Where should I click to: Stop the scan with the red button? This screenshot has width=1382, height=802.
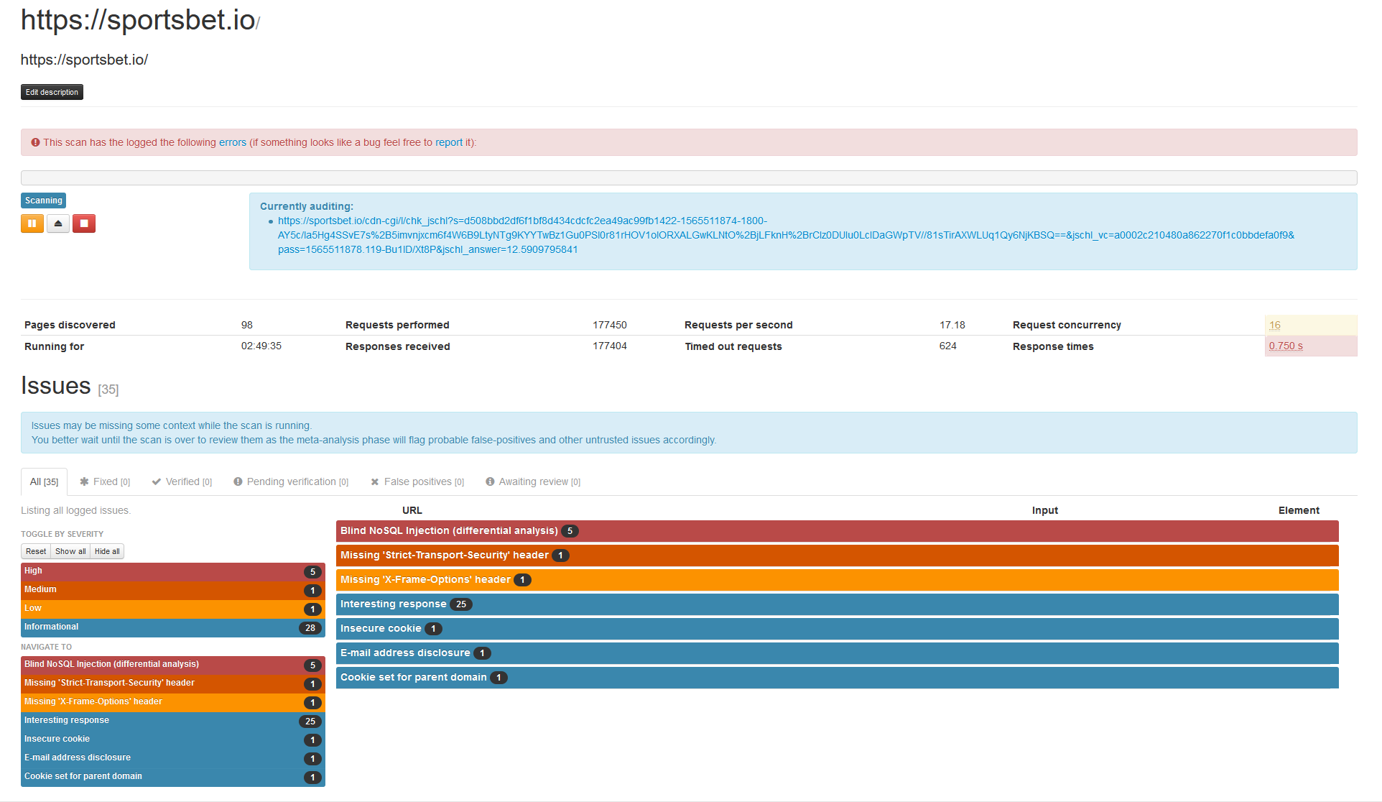pyautogui.click(x=84, y=223)
